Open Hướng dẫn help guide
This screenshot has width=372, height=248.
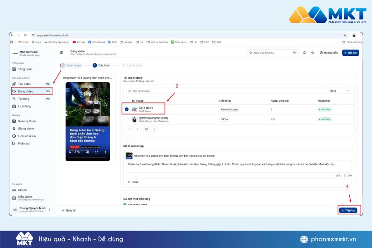coord(329,52)
